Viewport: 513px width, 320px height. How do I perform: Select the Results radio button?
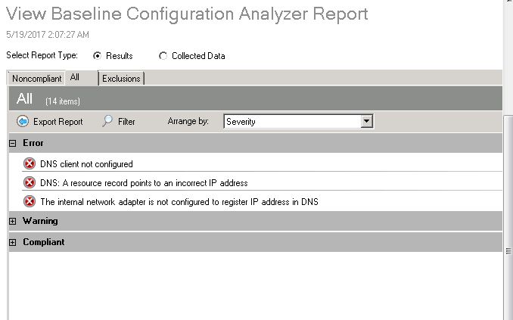97,56
